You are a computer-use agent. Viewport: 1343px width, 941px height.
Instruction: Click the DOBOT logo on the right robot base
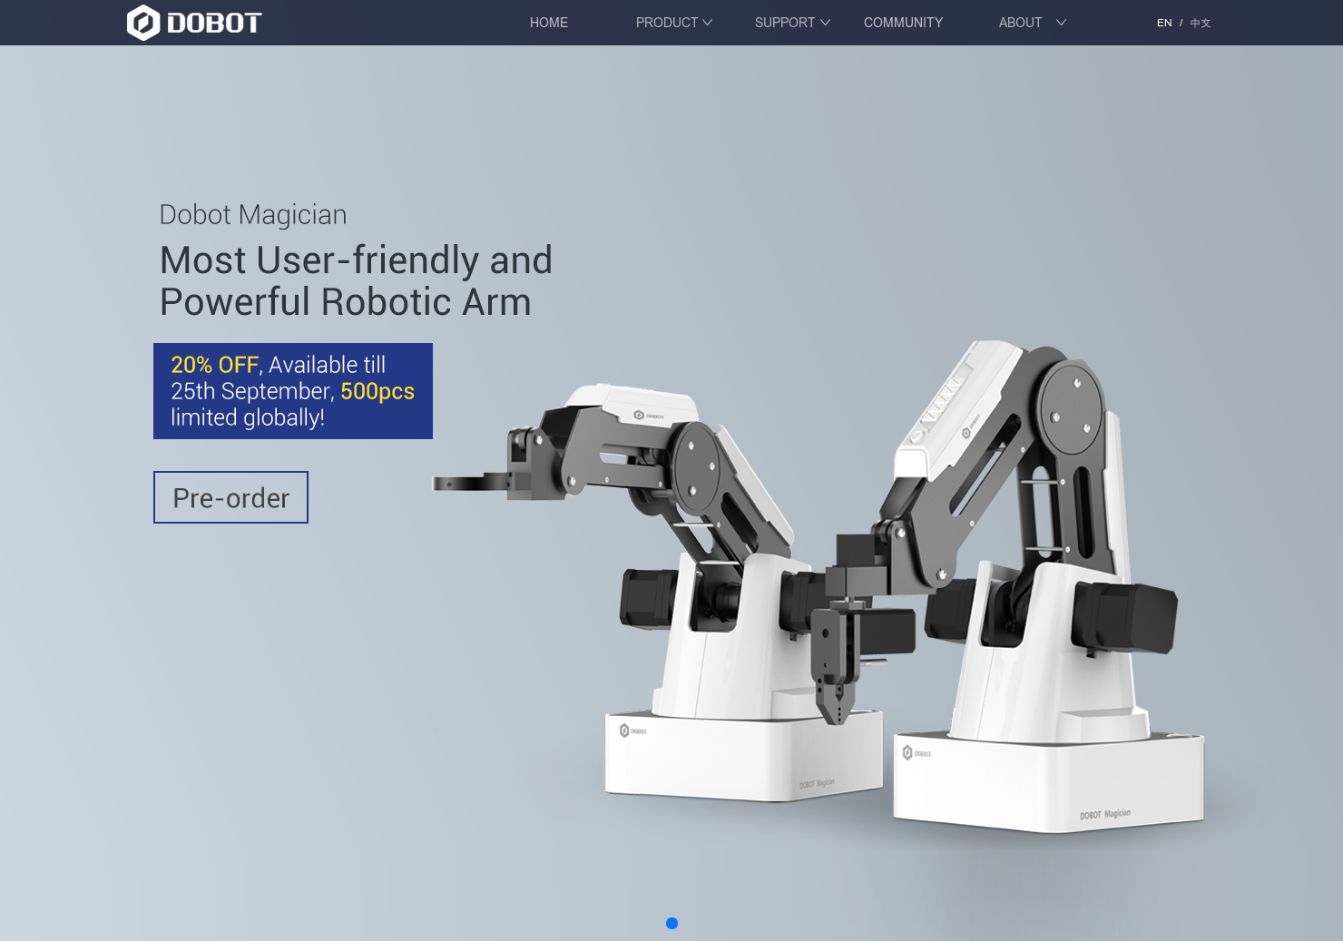pyautogui.click(x=916, y=752)
